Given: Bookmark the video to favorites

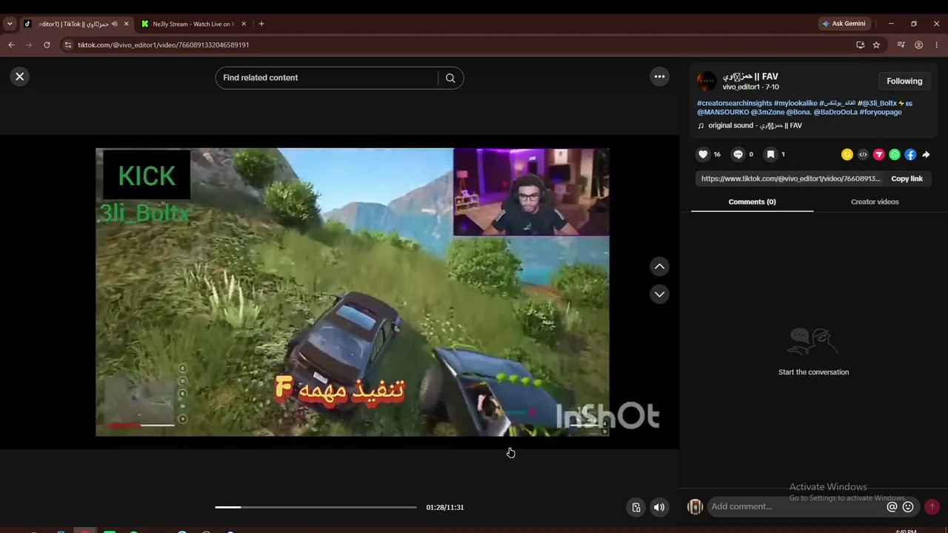Looking at the screenshot, I should (771, 155).
